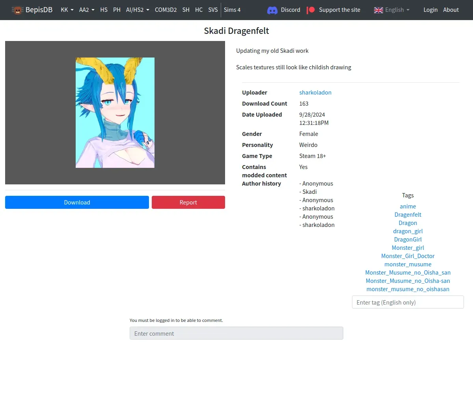Open the AI/HS2 dropdown menu
Screen dimensions: 473x394
(x=138, y=10)
